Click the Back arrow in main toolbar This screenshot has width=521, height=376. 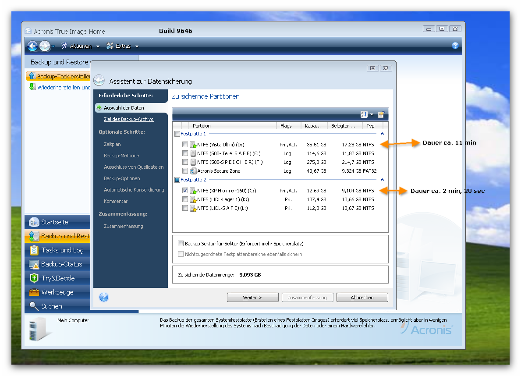tap(32, 46)
